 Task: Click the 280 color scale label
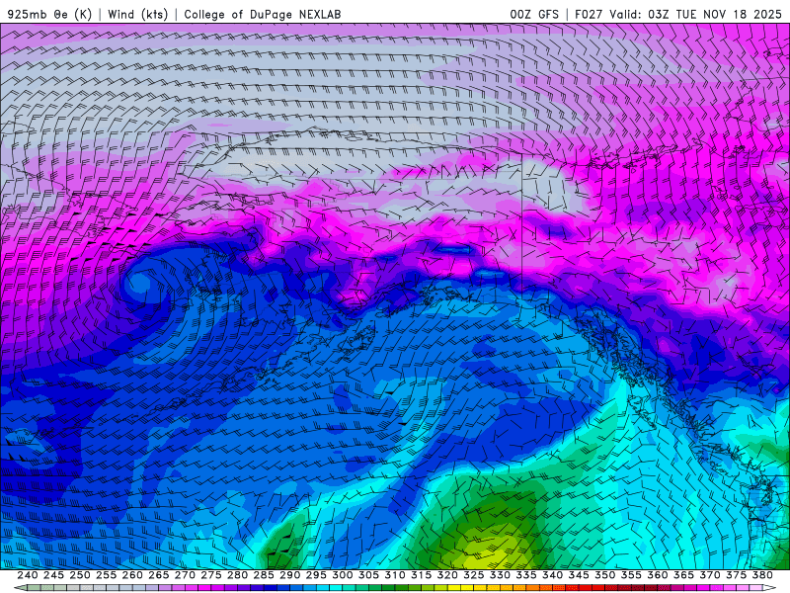[237, 575]
